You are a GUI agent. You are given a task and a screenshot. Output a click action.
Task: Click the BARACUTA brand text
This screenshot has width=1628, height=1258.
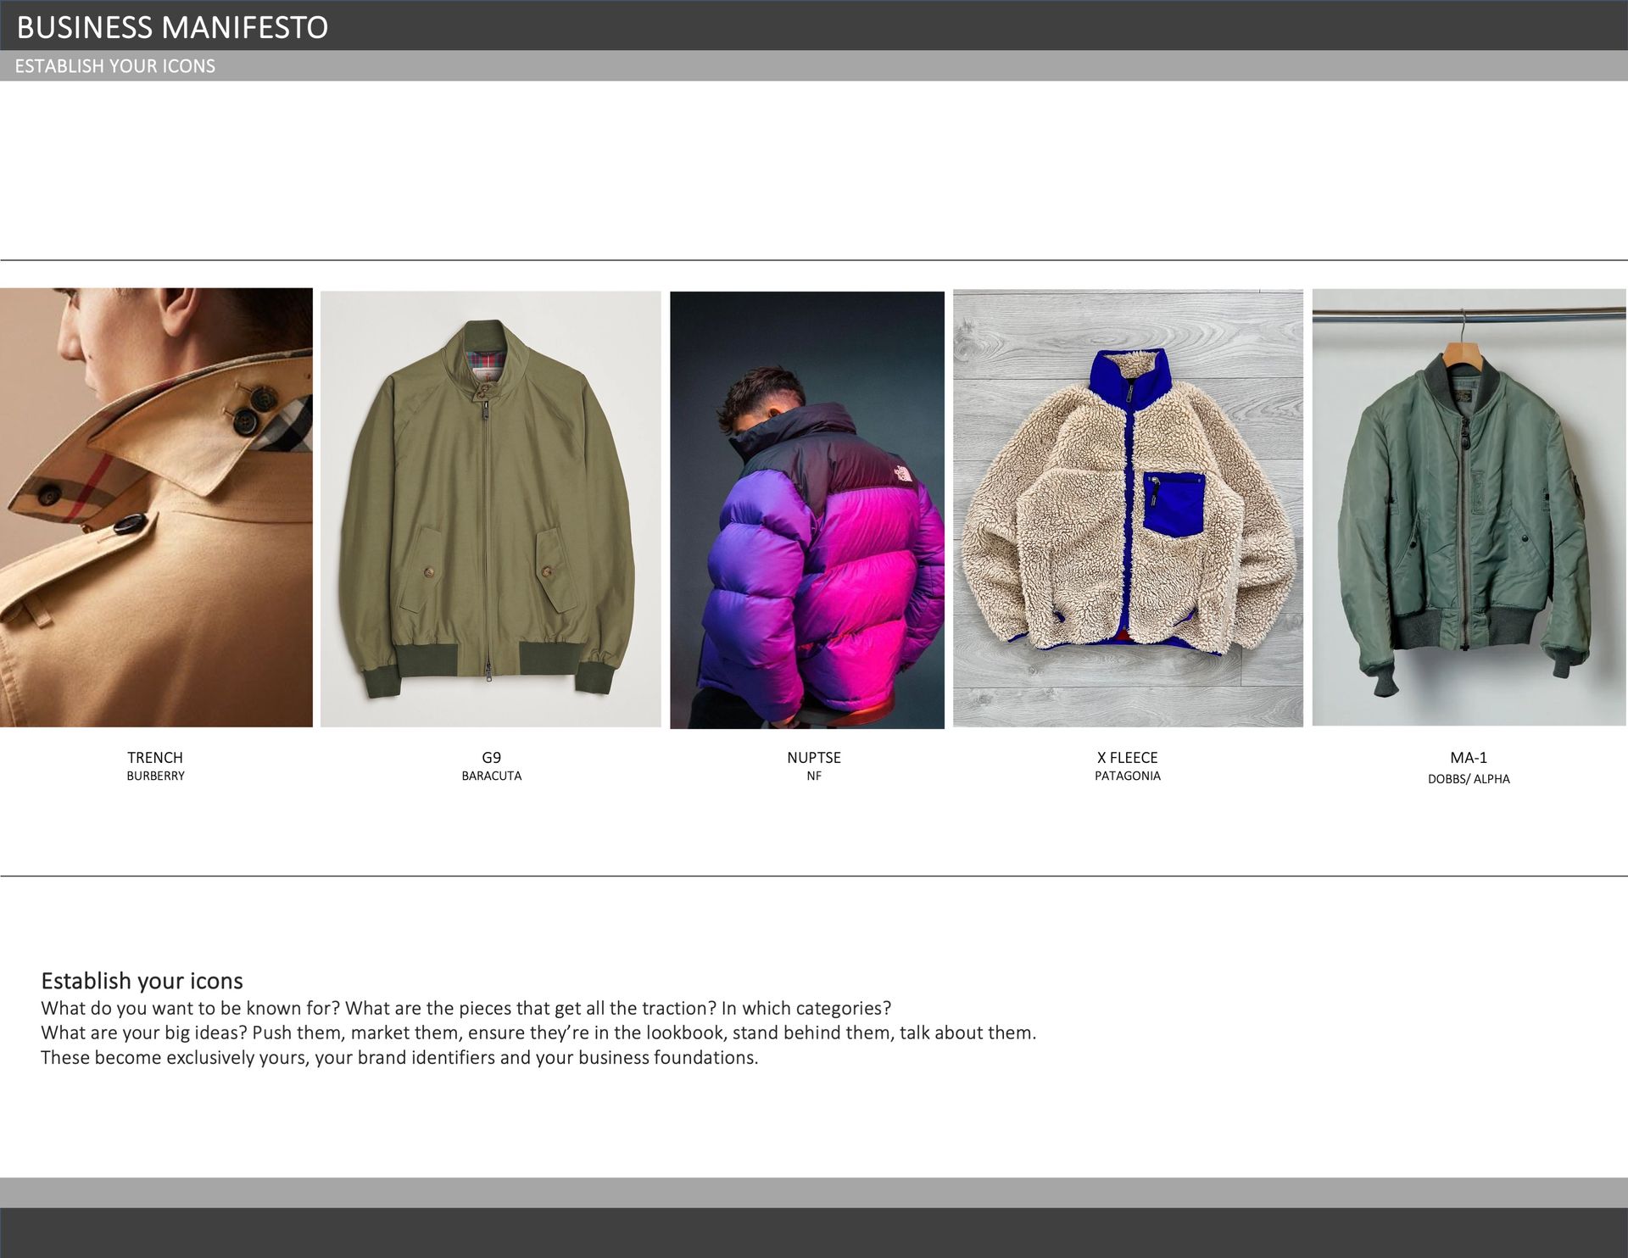click(492, 777)
